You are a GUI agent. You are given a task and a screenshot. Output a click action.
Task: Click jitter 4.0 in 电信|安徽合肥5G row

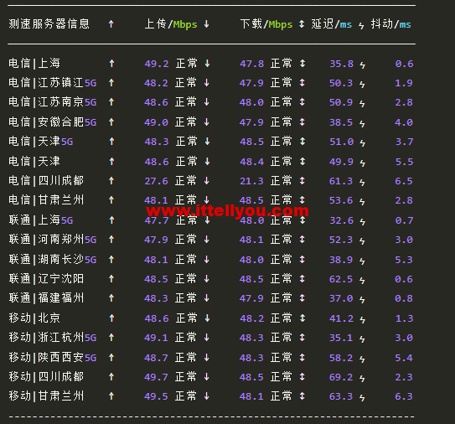pyautogui.click(x=404, y=122)
